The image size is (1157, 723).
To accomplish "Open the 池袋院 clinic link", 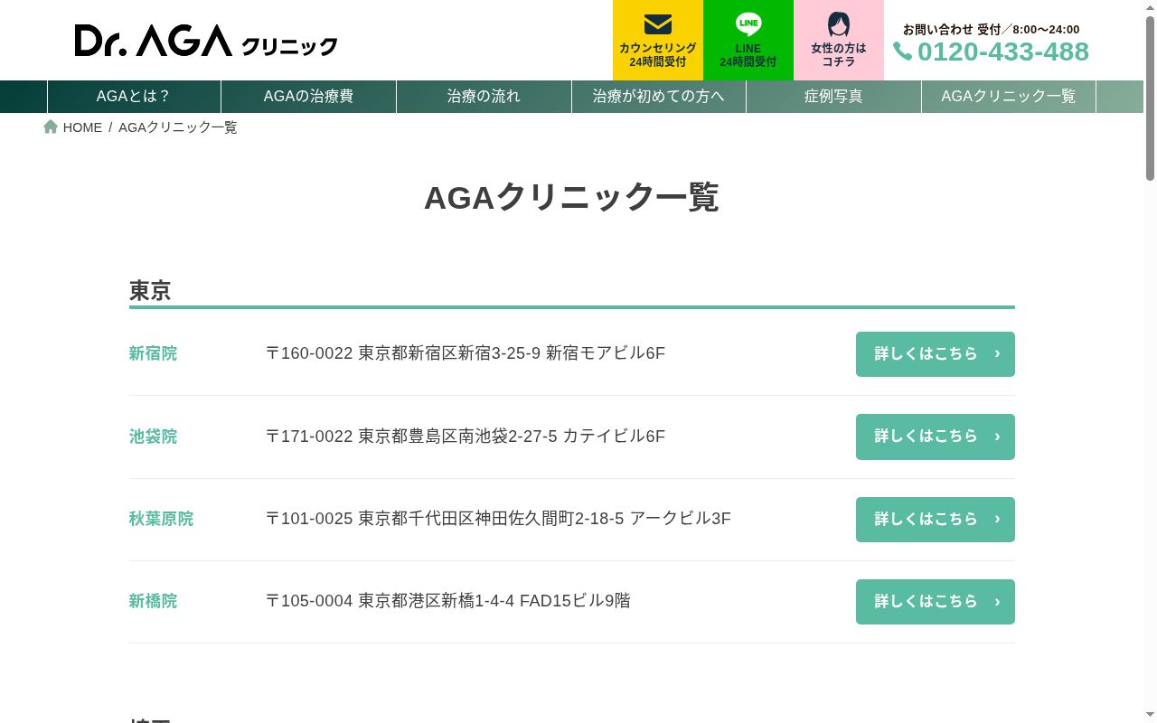I will [x=153, y=437].
